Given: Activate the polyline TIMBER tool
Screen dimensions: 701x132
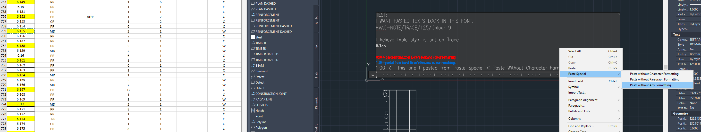Looking at the screenshot, I should click(x=258, y=43).
